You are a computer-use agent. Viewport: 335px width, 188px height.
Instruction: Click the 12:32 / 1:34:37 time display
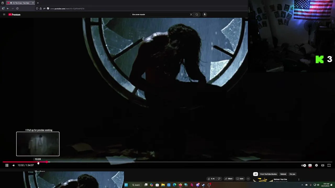[26, 165]
